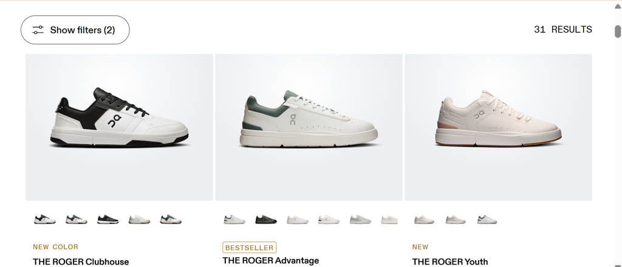Select the first cream Youth color thumbnail
The image size is (622, 267).
(424, 220)
